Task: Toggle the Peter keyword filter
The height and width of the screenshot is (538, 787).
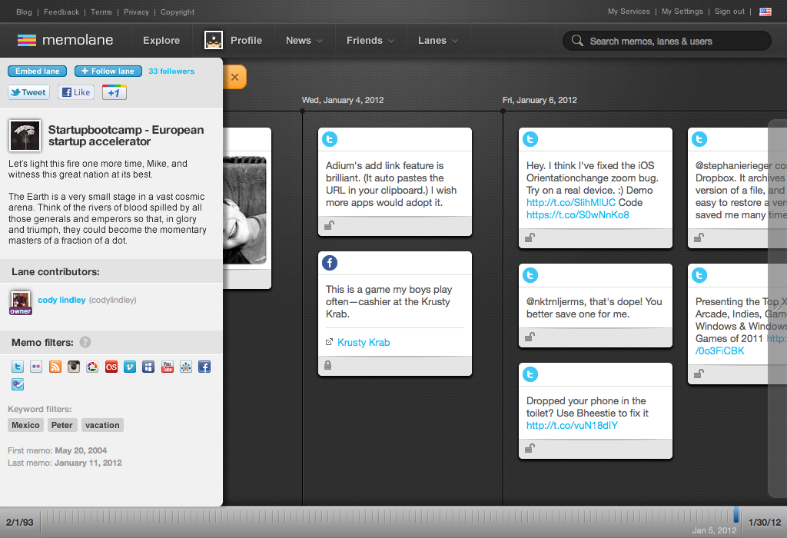Action: point(62,425)
